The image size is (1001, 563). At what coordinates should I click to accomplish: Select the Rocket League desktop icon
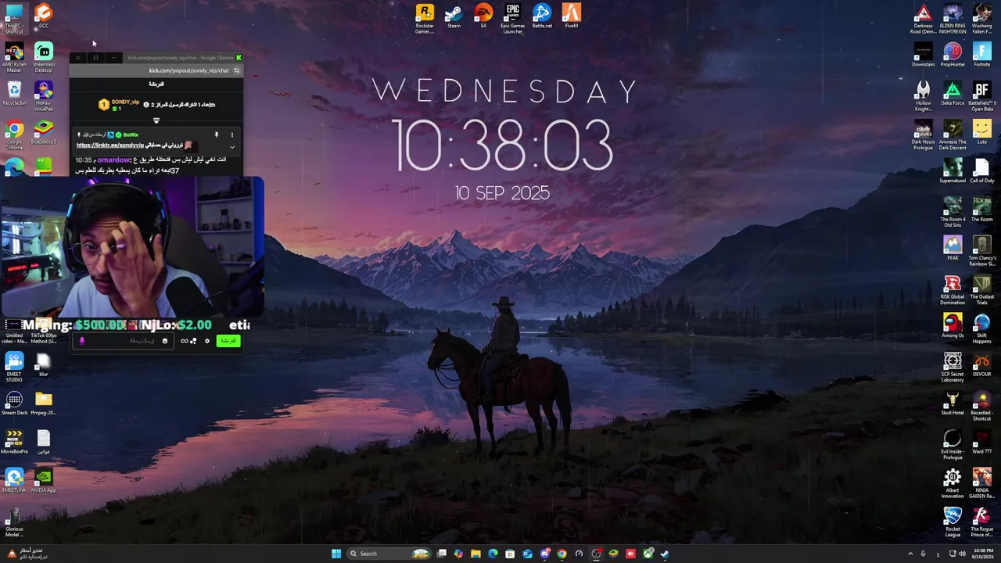953,522
